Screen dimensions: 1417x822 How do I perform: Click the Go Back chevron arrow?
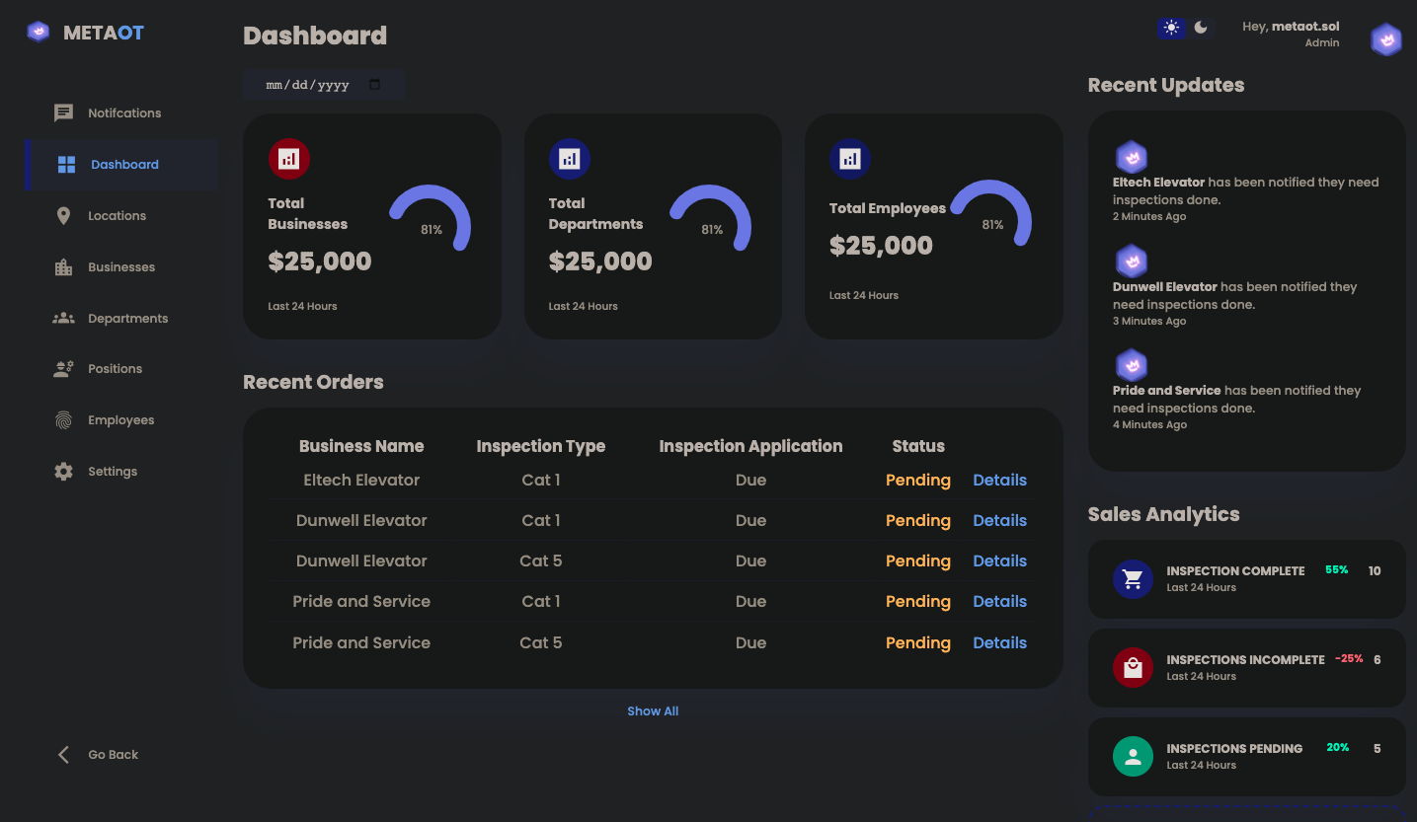pyautogui.click(x=63, y=755)
